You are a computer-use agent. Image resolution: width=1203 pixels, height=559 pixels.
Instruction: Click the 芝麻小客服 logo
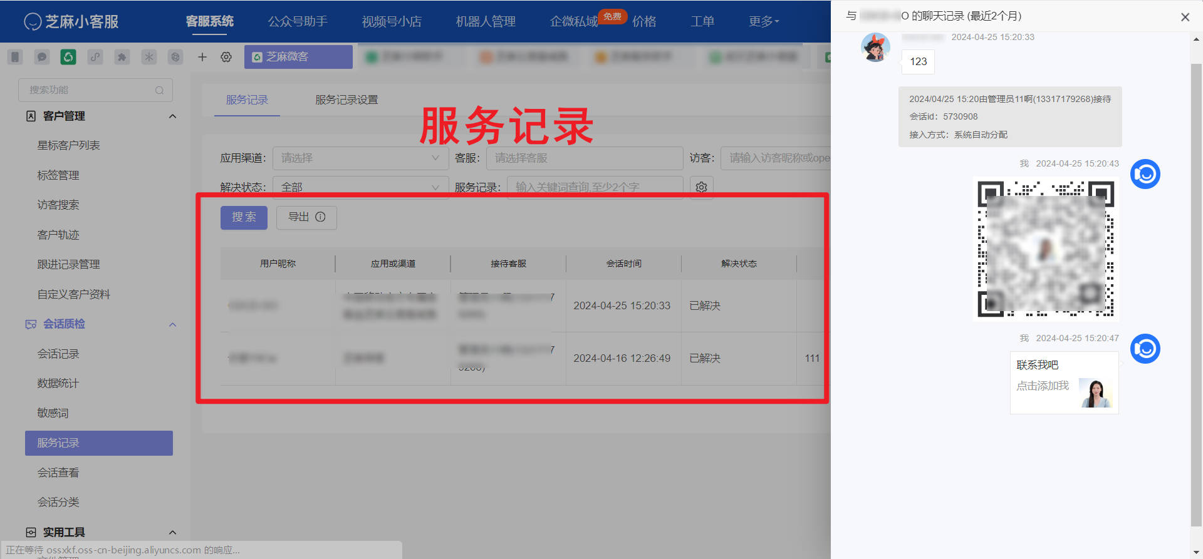[71, 21]
